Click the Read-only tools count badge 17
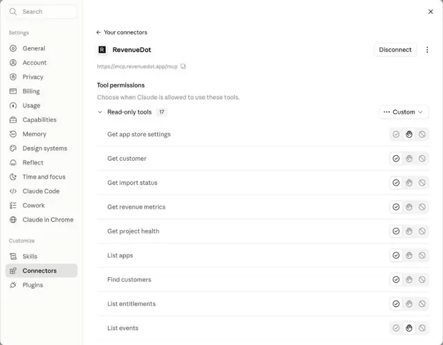 click(x=161, y=112)
